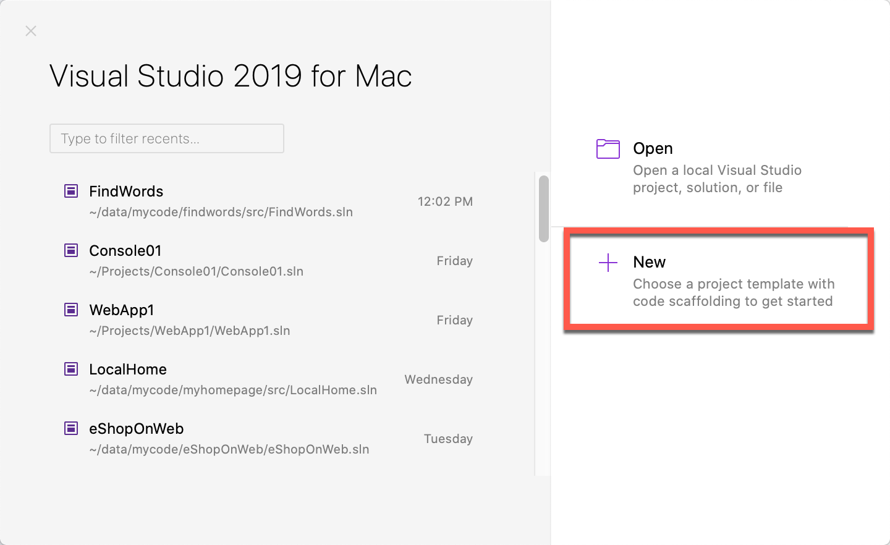Click the eShopOnWeb.sln path text
The height and width of the screenshot is (545, 890).
click(x=229, y=449)
